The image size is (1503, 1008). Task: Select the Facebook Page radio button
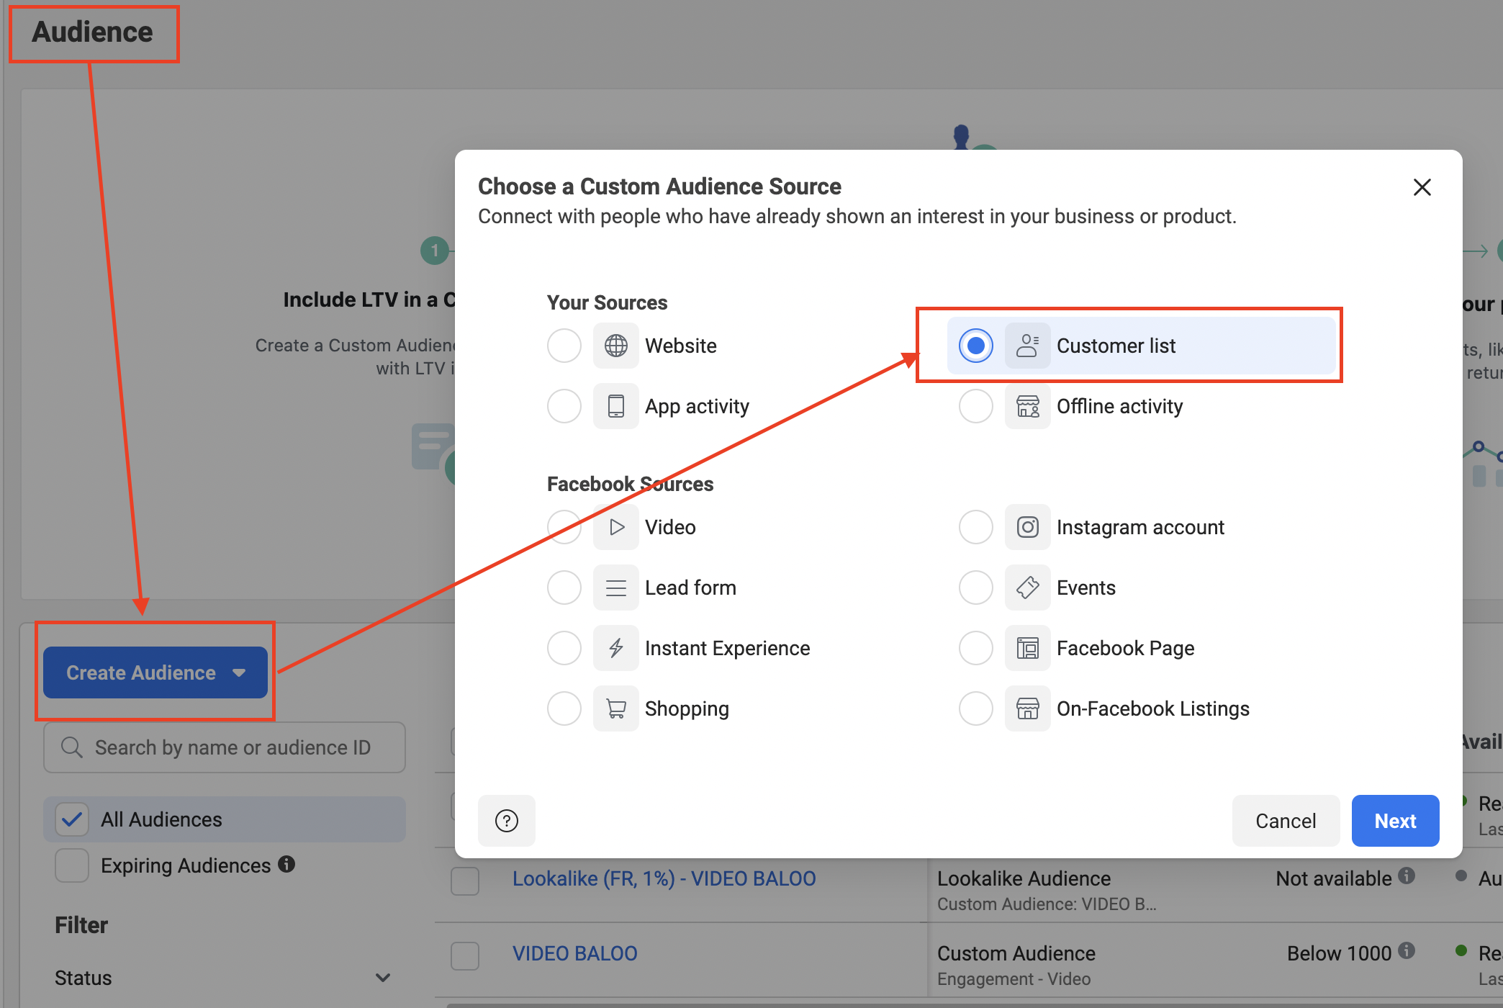(x=976, y=648)
